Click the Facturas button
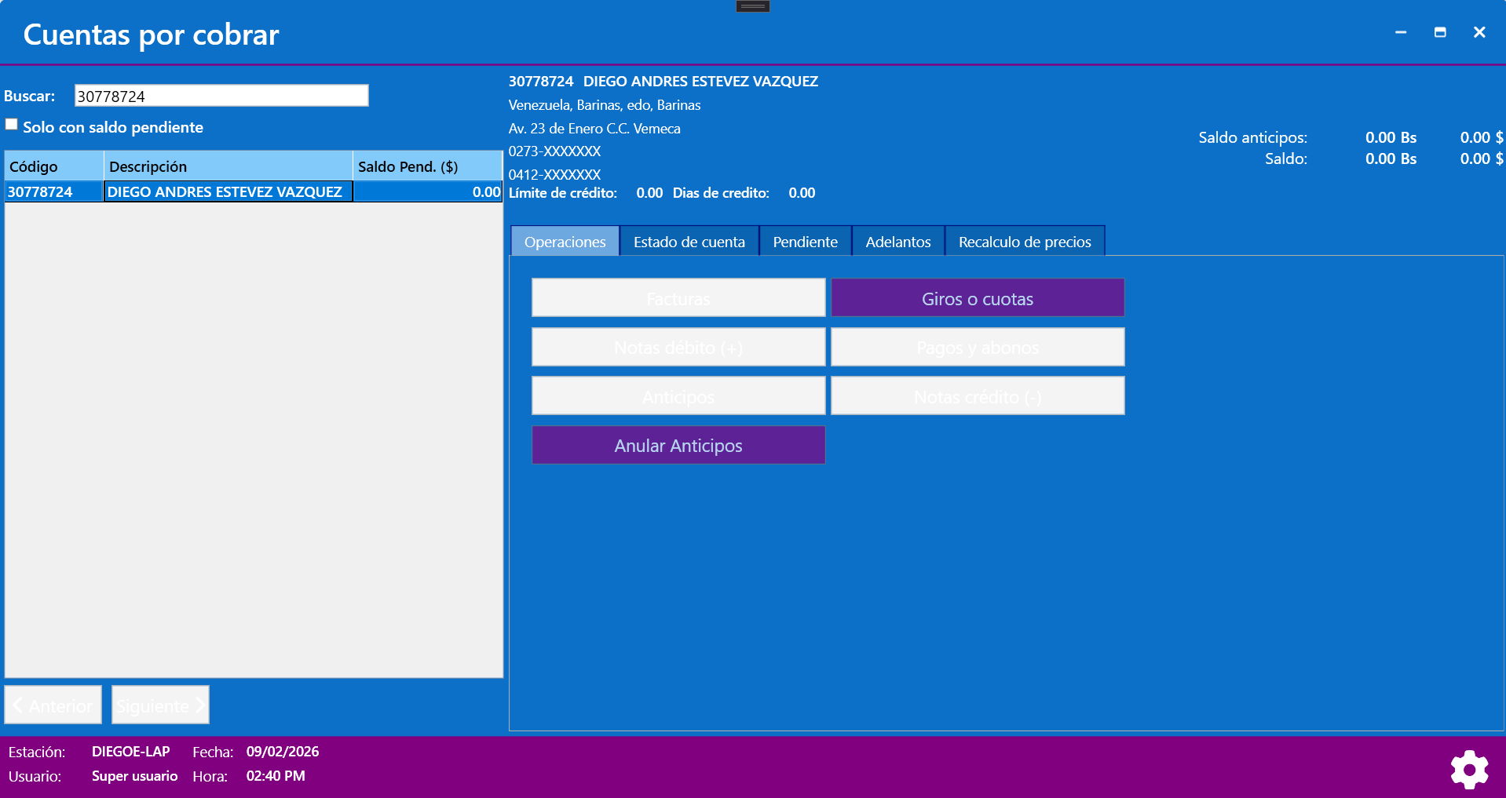 pos(678,298)
